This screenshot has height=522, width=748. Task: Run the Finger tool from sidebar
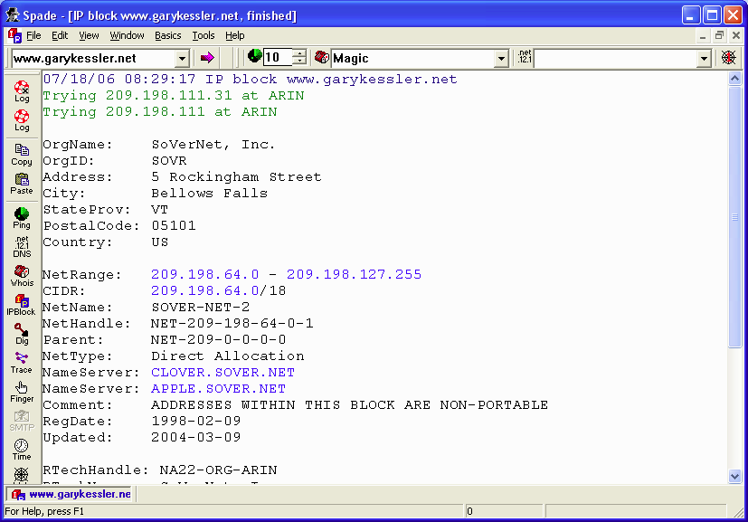22,393
